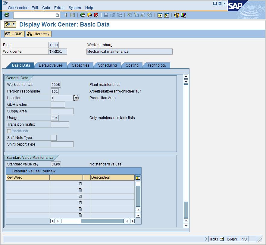Click the Shift Note Type field

point(54,138)
